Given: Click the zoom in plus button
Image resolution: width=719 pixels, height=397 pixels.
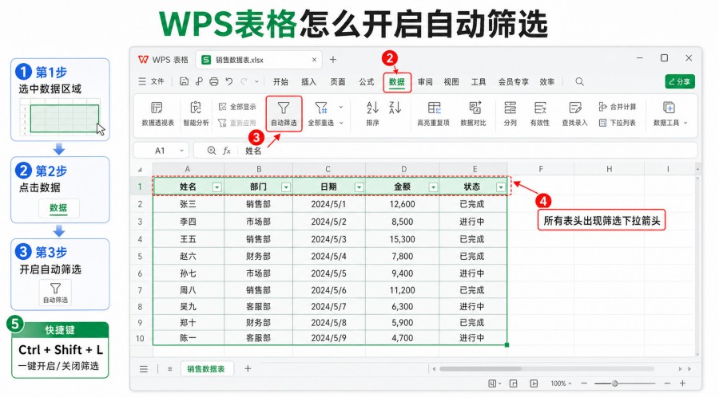Looking at the screenshot, I should 683,383.
